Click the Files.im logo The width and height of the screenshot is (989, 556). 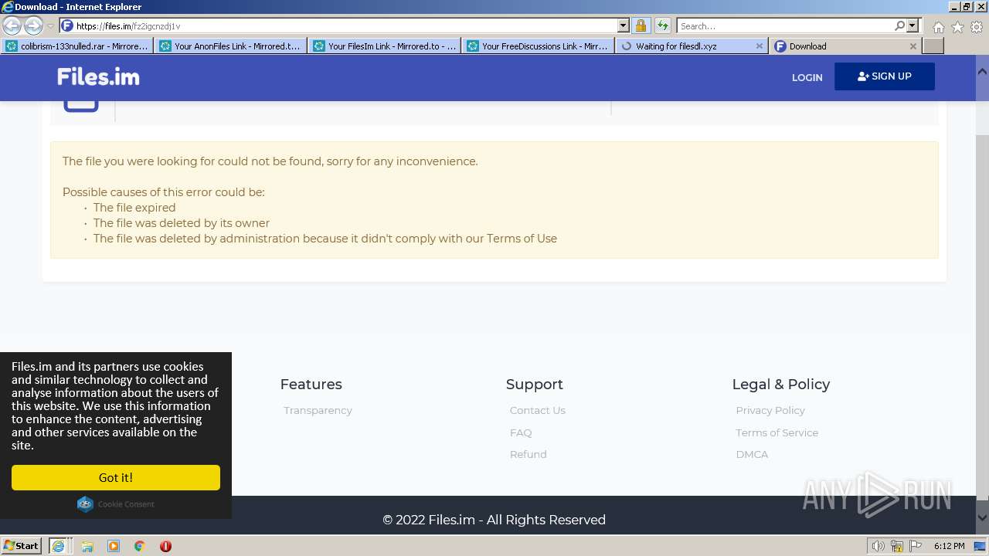98,76
